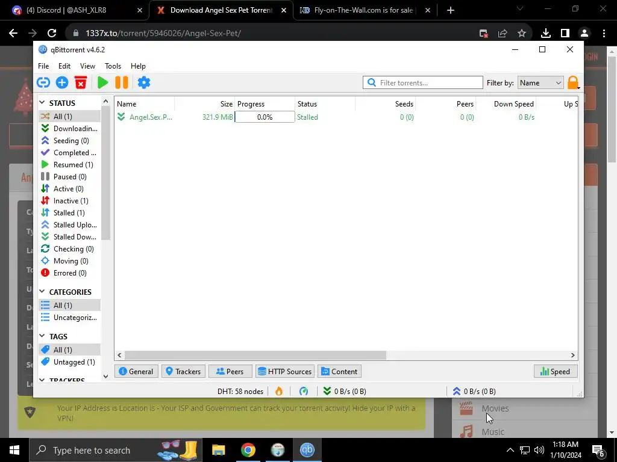Select the Stalled Uploading filter
The height and width of the screenshot is (462, 617).
pyautogui.click(x=70, y=225)
